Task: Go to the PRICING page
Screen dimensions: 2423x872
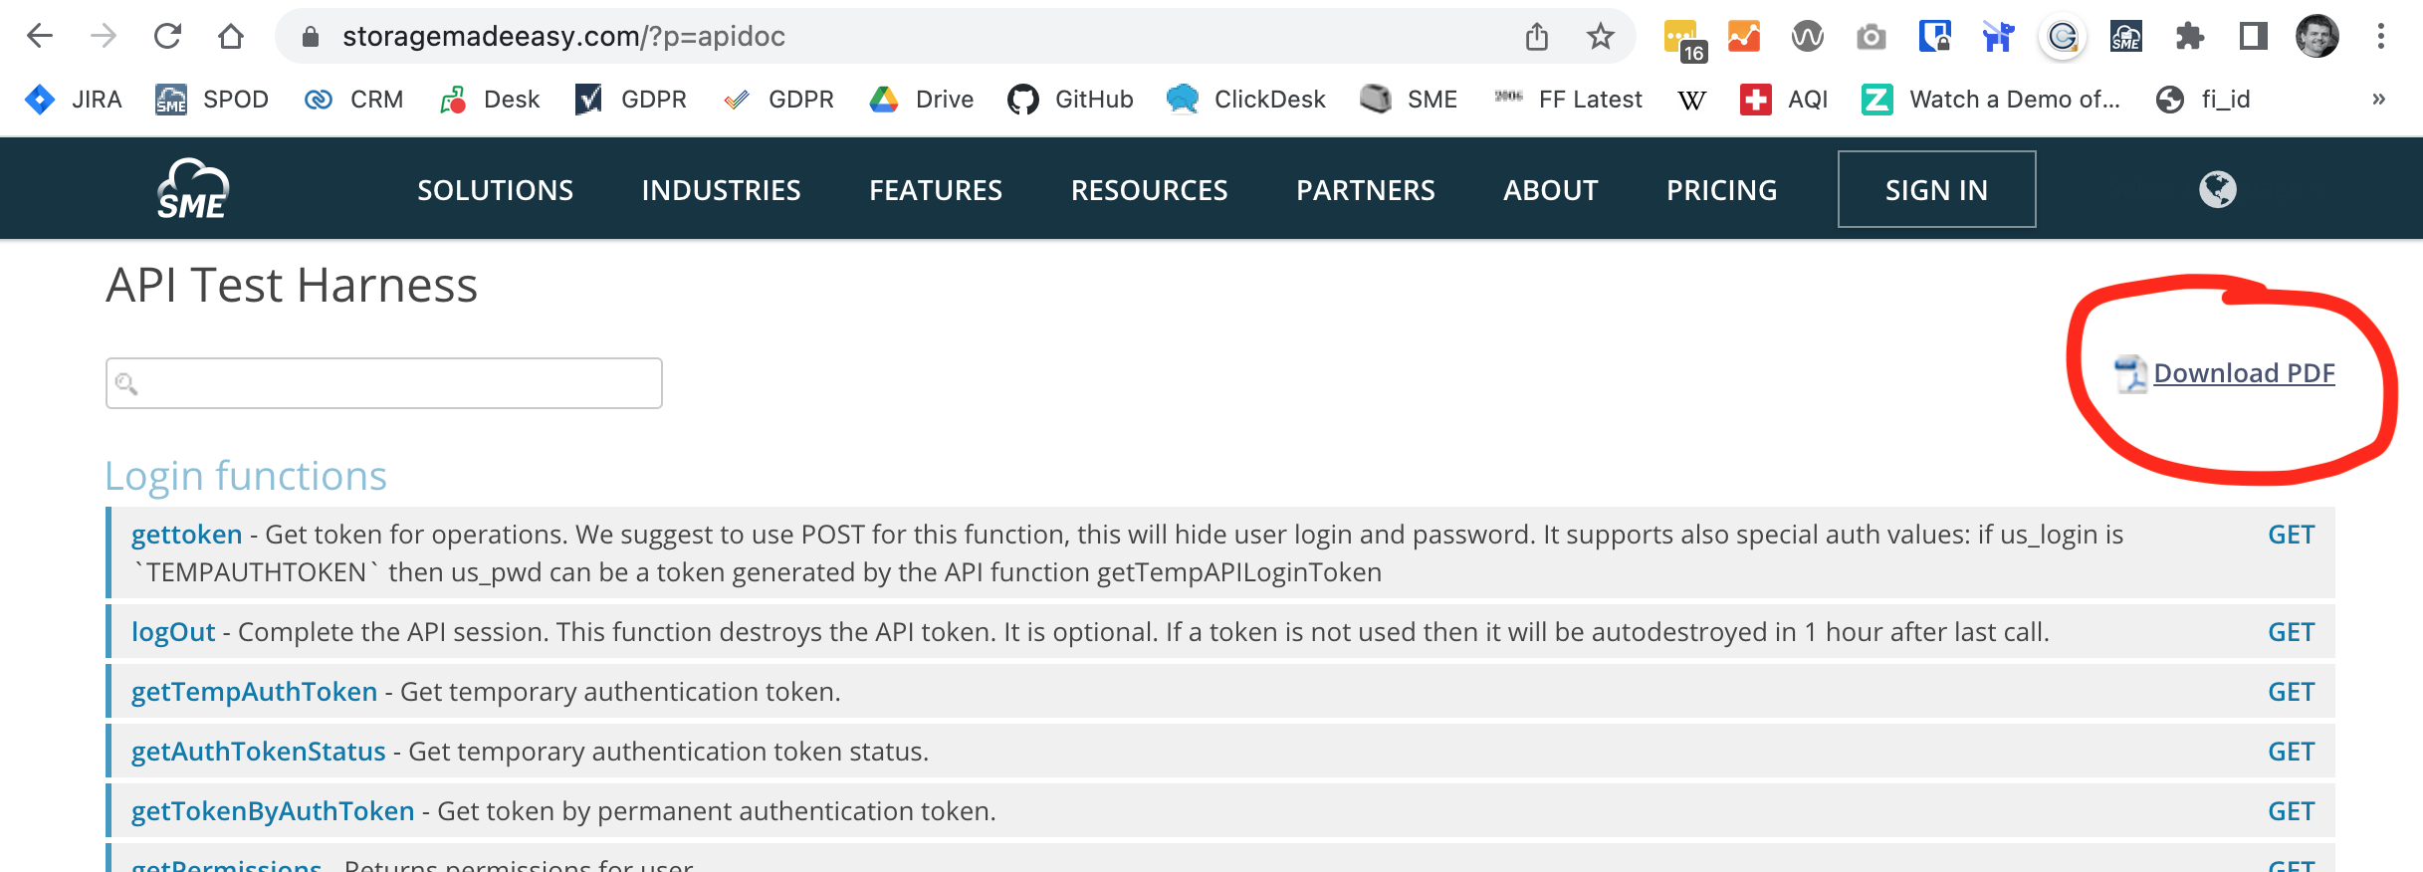Action: 1722,190
